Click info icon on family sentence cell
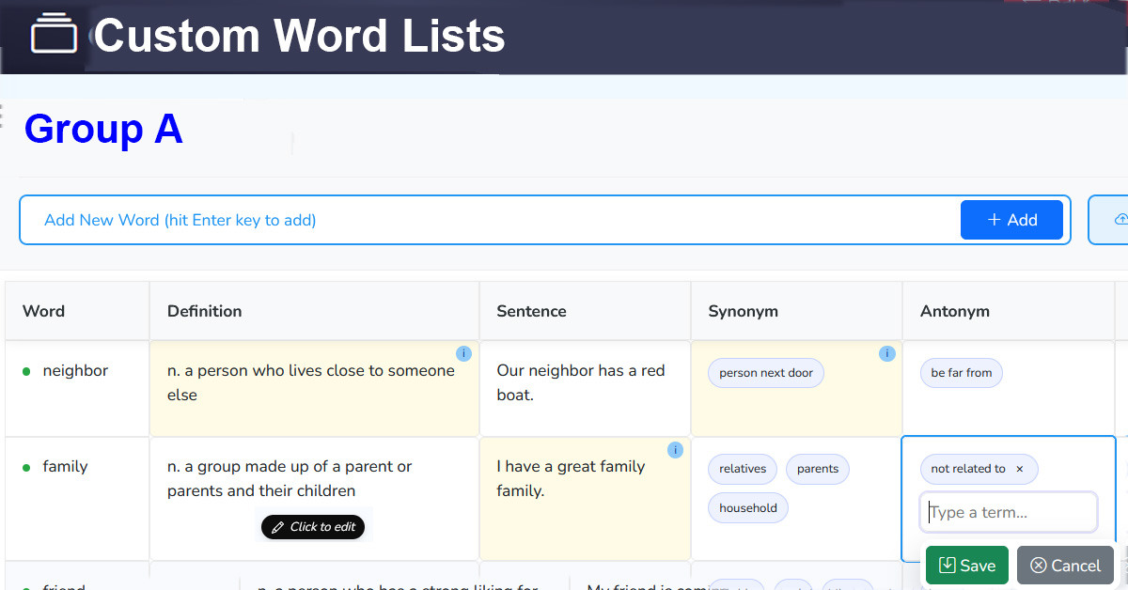Screen dimensions: 1128x590 tap(675, 450)
